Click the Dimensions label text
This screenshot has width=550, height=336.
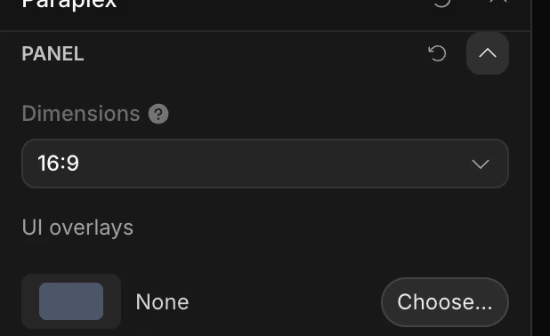point(81,114)
